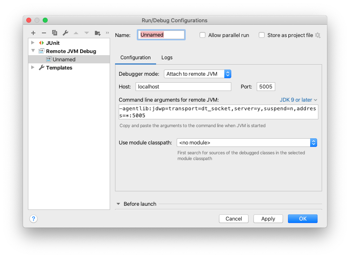The height and width of the screenshot is (258, 350).
Task: Open the JDK 9 or later dropdown
Action: pos(298,100)
